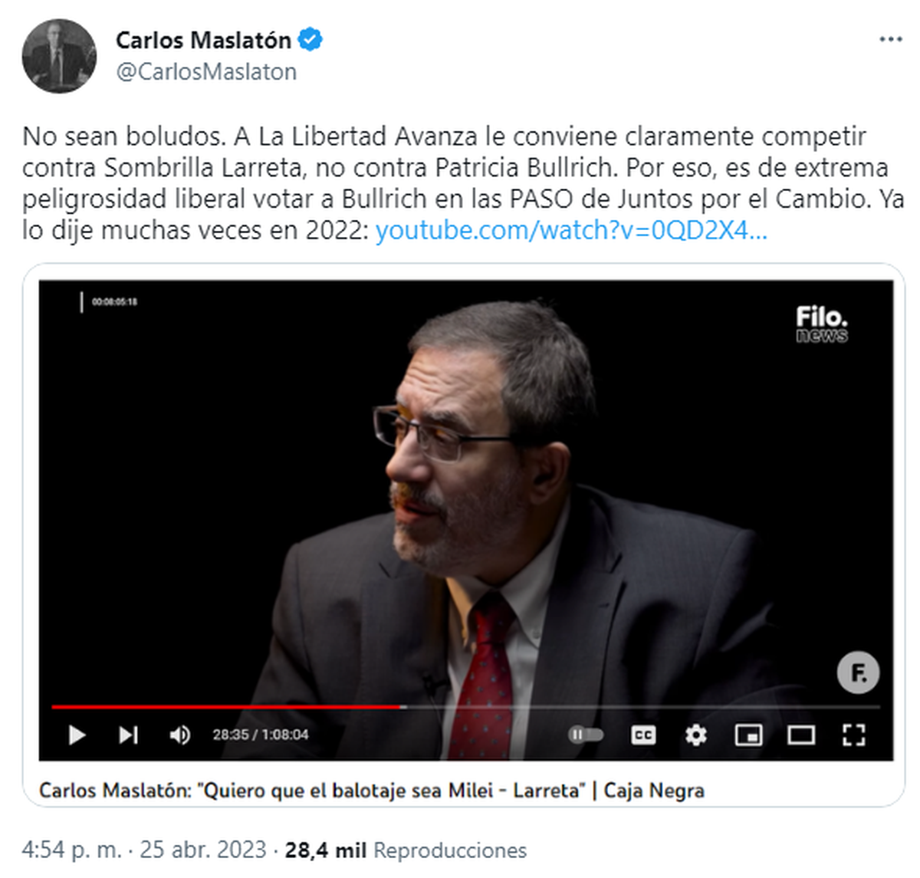The image size is (920, 878).
Task: Play the embedded YouTube video
Action: (77, 735)
